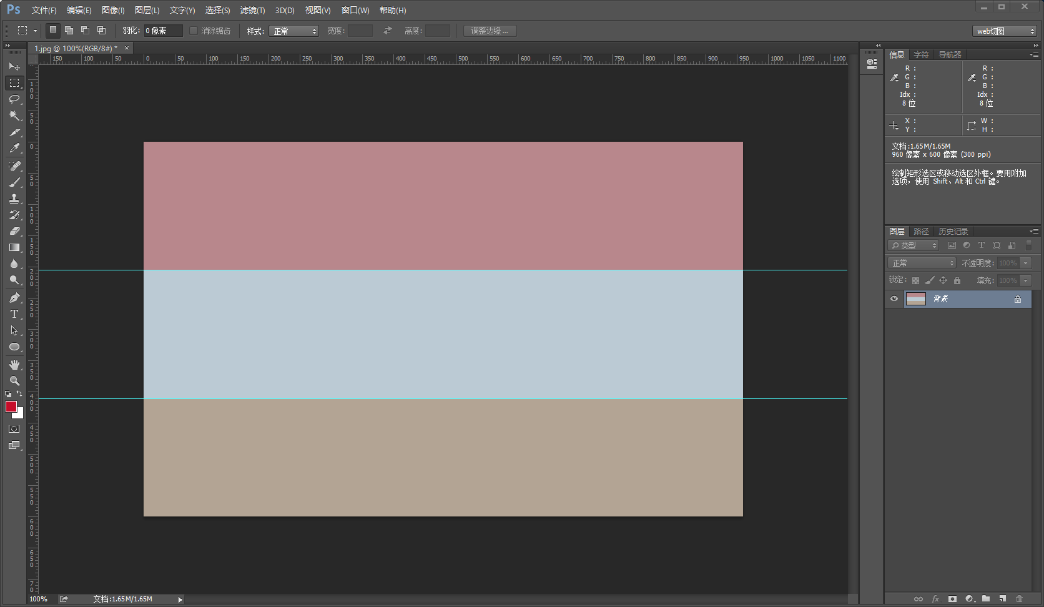
Task: Select the Eyedropper tool
Action: tap(14, 149)
